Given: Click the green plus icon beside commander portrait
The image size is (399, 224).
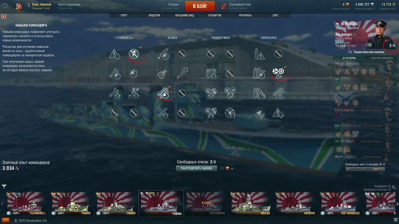Looking at the screenshot, I should pyautogui.click(x=370, y=45).
